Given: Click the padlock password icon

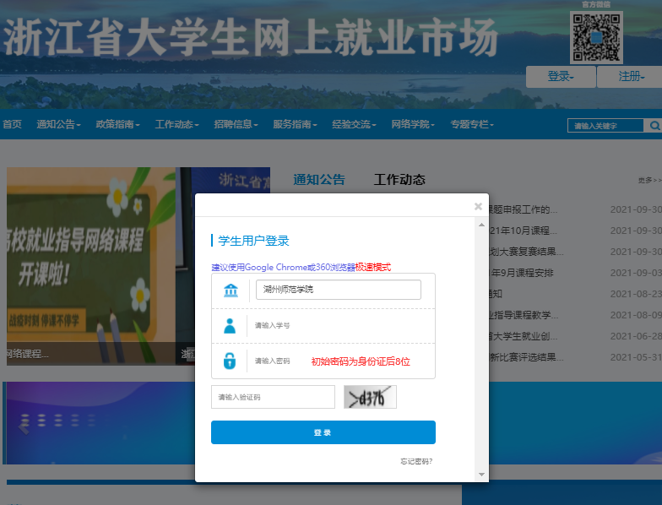Looking at the screenshot, I should (x=230, y=361).
